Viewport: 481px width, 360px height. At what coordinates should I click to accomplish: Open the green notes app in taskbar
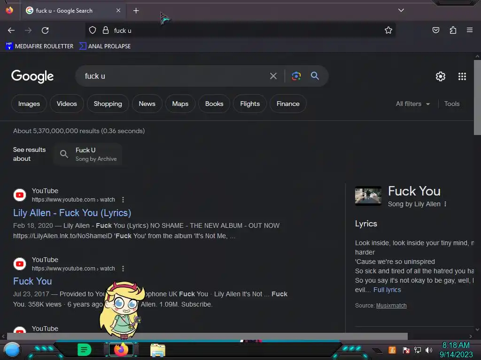pos(85,350)
